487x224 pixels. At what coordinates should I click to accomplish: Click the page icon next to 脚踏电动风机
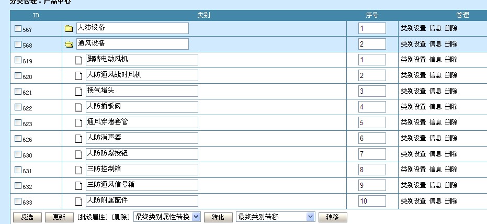point(79,60)
